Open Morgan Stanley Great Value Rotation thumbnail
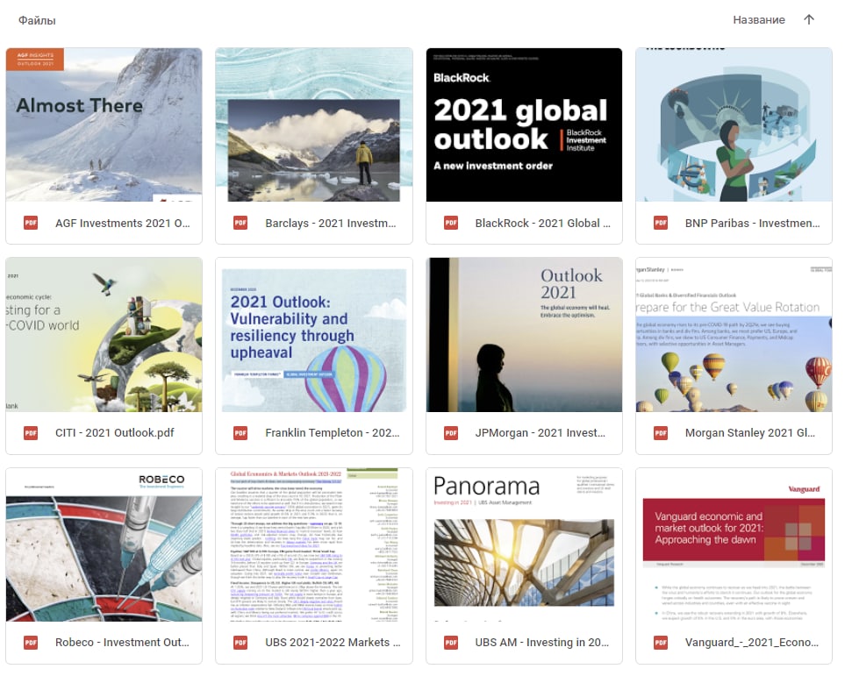Image resolution: width=852 pixels, height=676 pixels. click(x=734, y=334)
